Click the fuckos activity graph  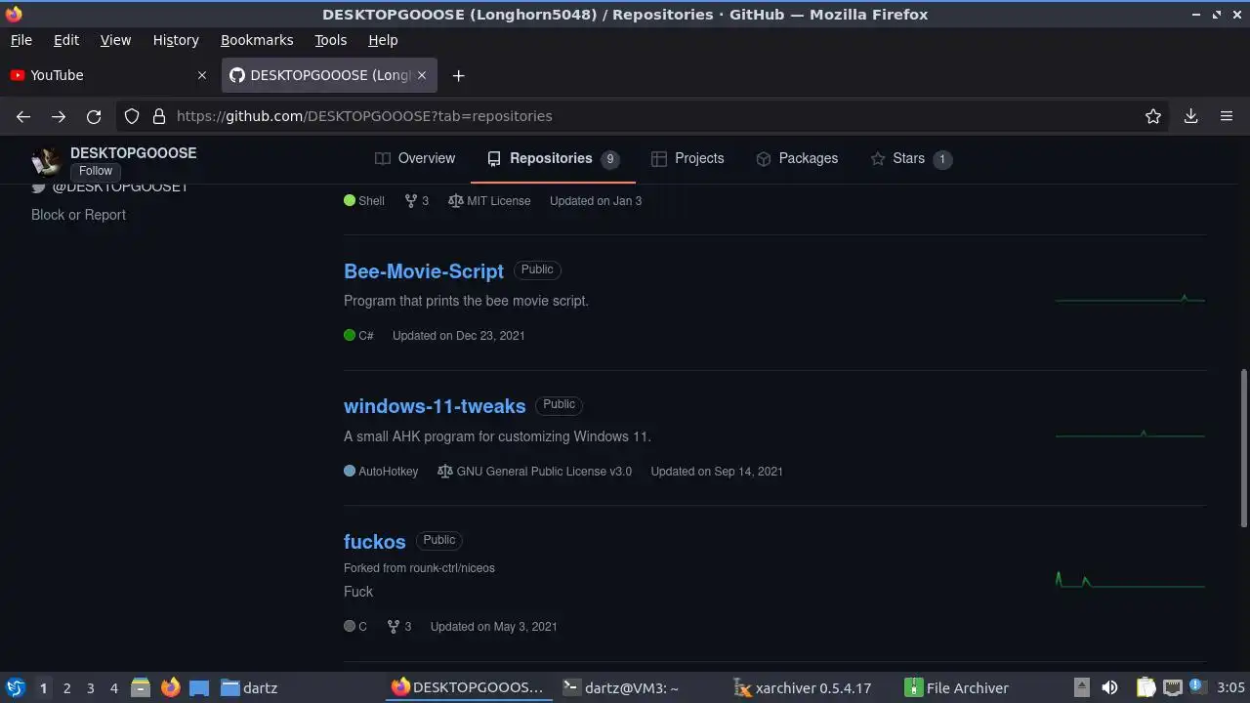point(1130,580)
